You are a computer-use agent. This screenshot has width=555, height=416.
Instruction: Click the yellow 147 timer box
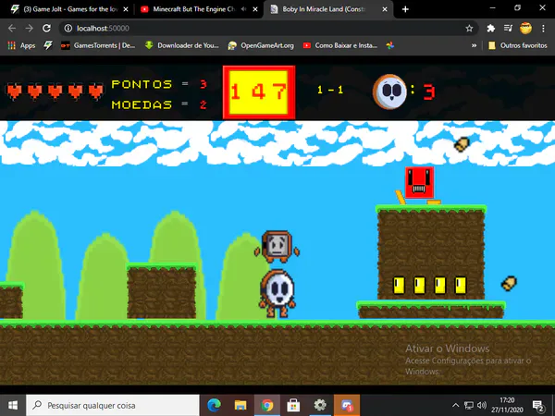(259, 92)
